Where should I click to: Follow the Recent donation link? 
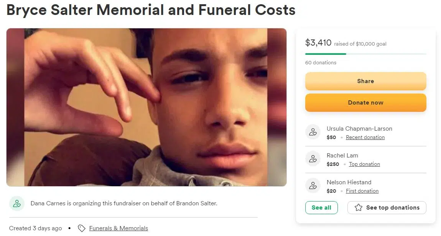365,138
